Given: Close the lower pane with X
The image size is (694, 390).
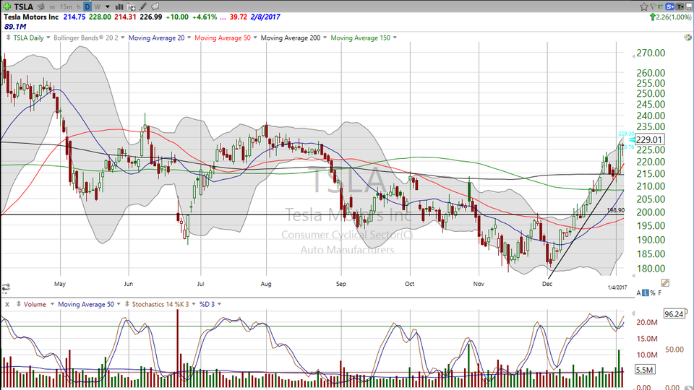Looking at the screenshot, I should pos(7,304).
